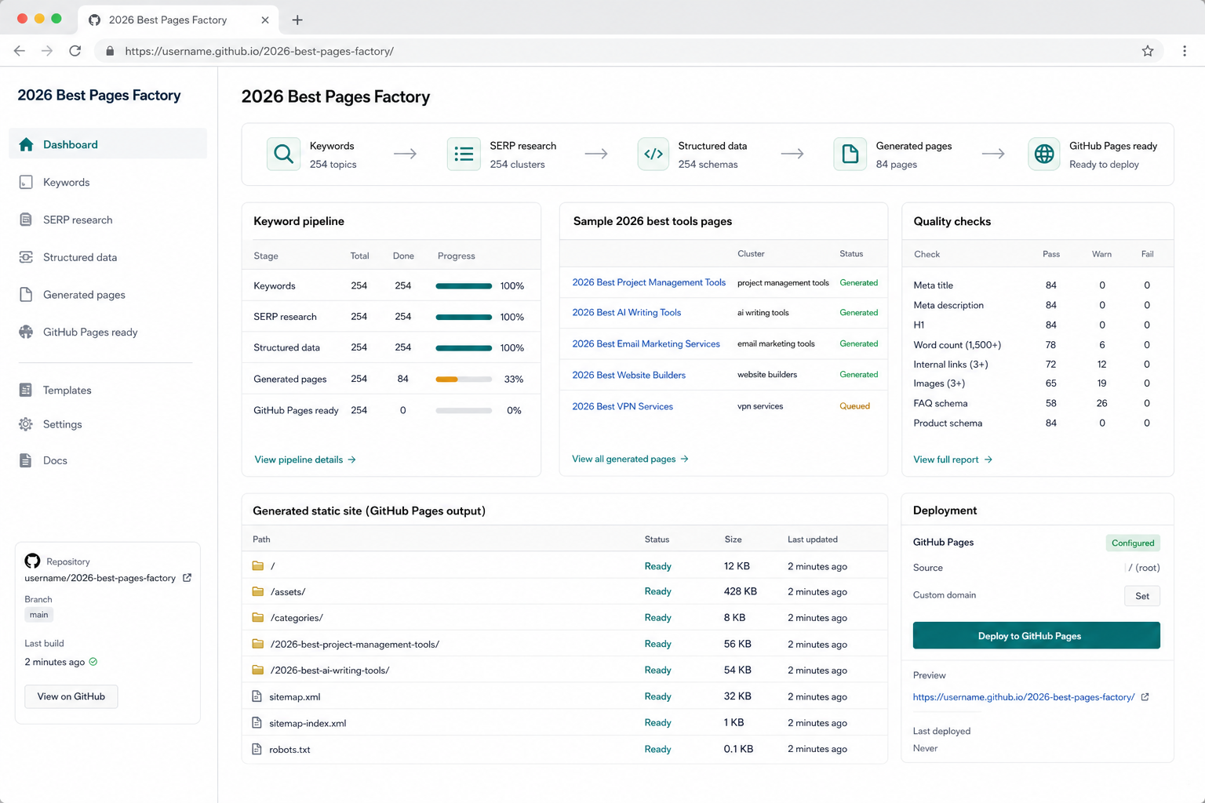Click the Settings gear icon

(26, 424)
